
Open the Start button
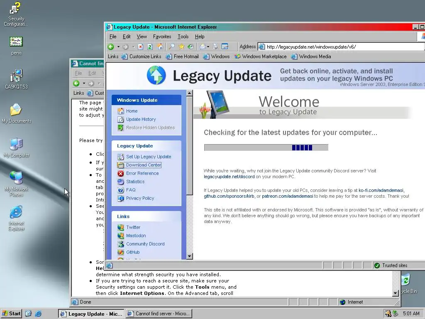[x=11, y=314]
